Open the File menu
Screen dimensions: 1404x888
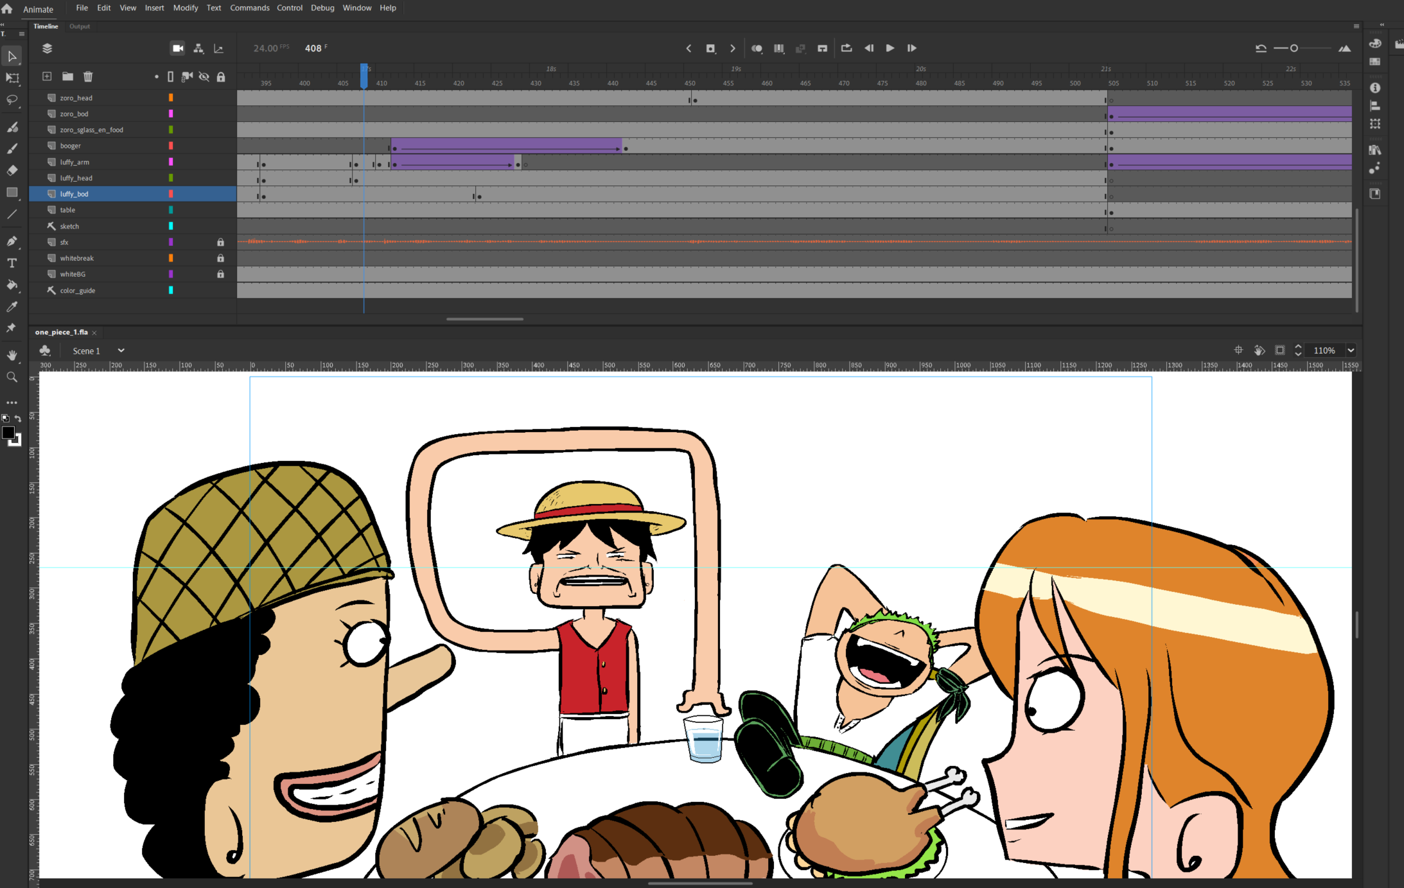click(82, 8)
